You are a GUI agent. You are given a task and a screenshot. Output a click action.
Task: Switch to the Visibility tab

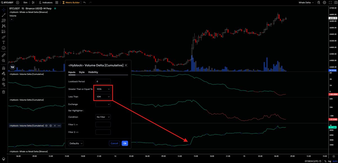pos(93,72)
